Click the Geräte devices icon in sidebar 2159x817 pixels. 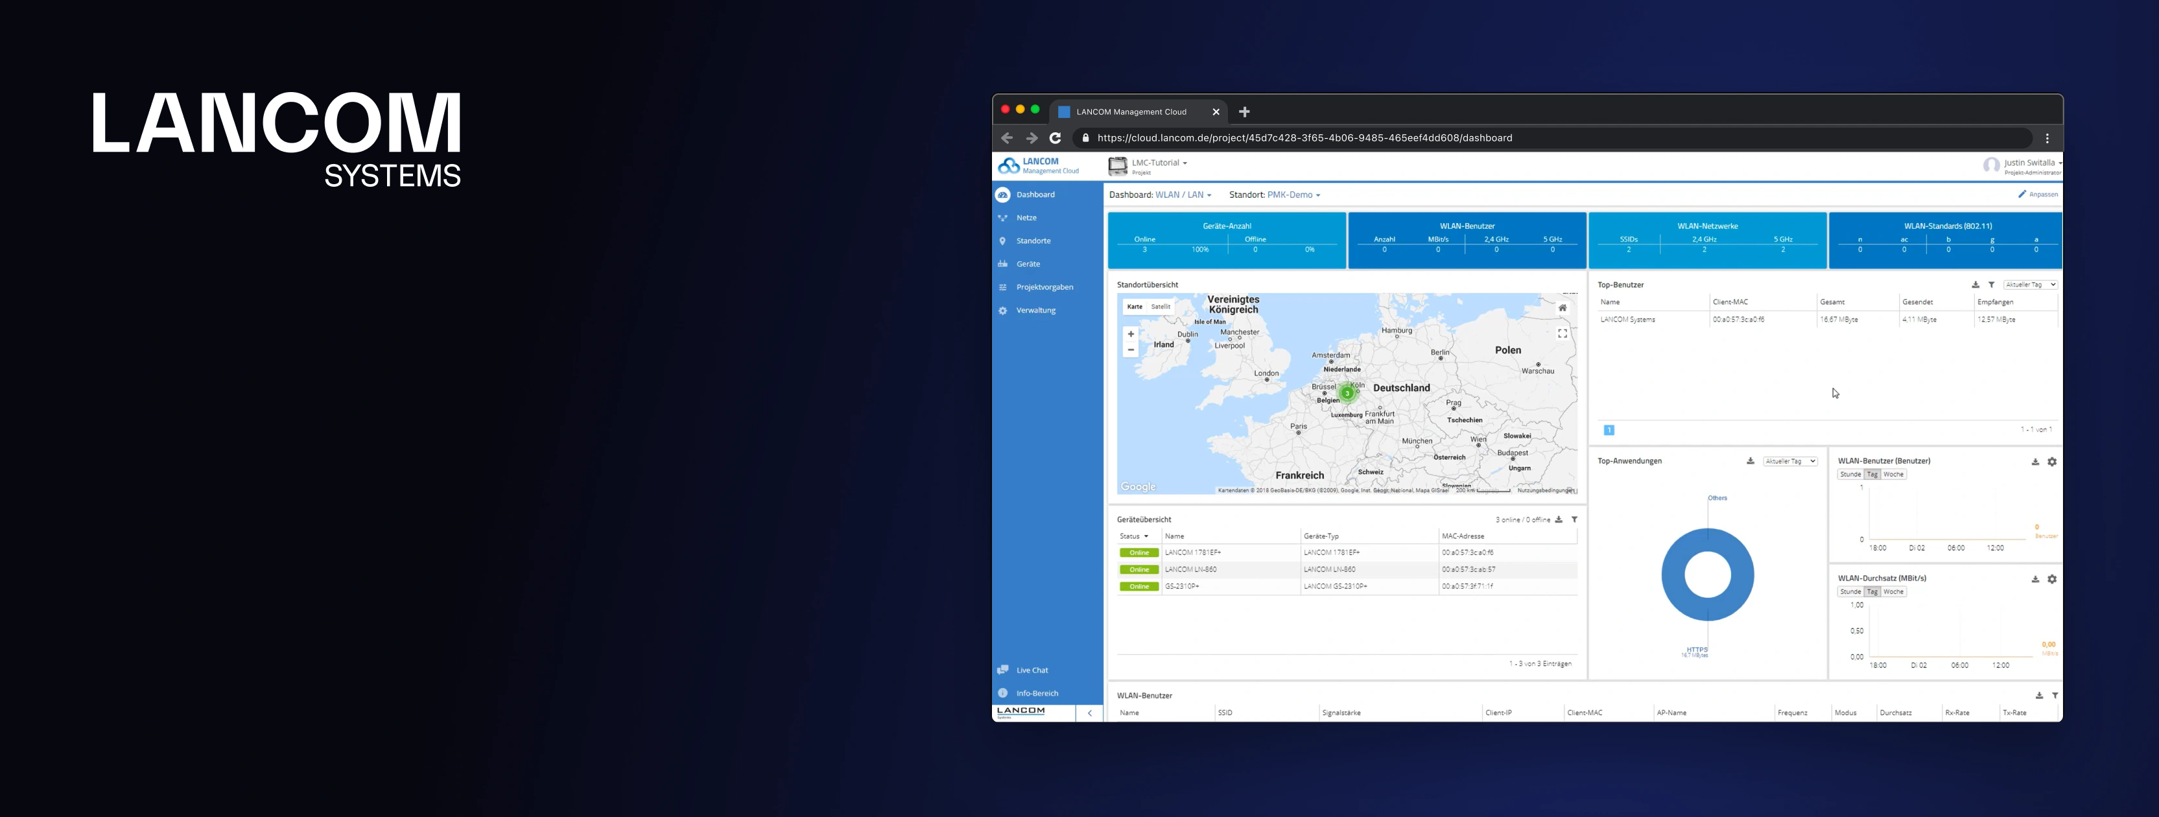coord(1002,264)
